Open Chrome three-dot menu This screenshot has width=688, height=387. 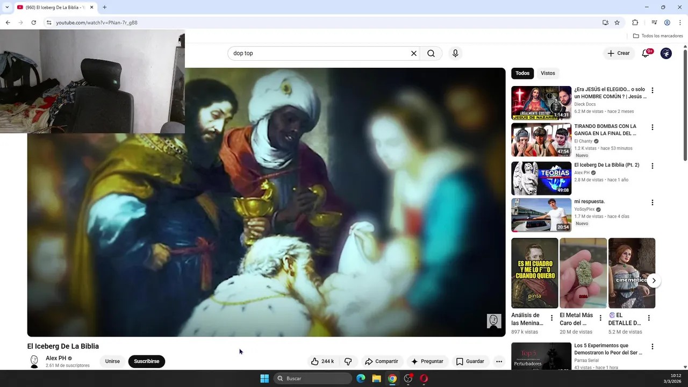click(x=680, y=23)
